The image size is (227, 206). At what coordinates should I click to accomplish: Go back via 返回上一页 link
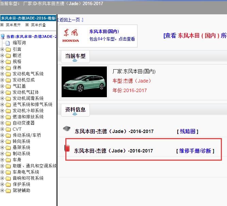pos(70,20)
